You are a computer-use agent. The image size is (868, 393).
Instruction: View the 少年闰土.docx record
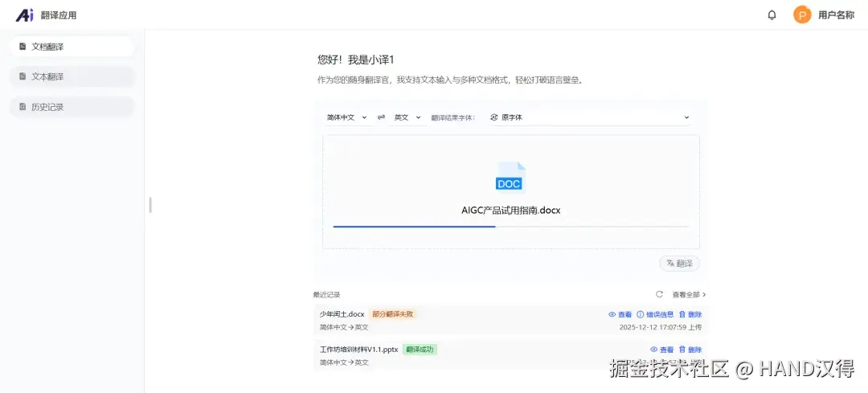tap(620, 314)
